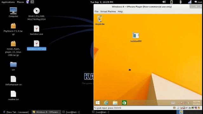Open the Places menu
This screenshot has height=114, width=203.
(20, 2)
